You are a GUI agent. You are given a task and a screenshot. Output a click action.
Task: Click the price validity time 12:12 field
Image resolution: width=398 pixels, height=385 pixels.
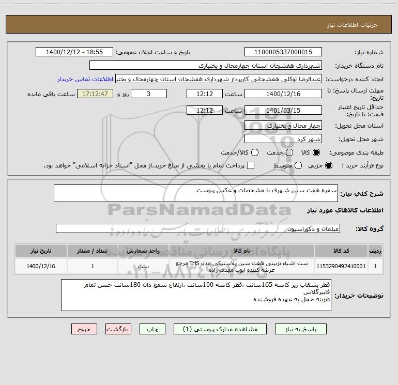point(205,110)
